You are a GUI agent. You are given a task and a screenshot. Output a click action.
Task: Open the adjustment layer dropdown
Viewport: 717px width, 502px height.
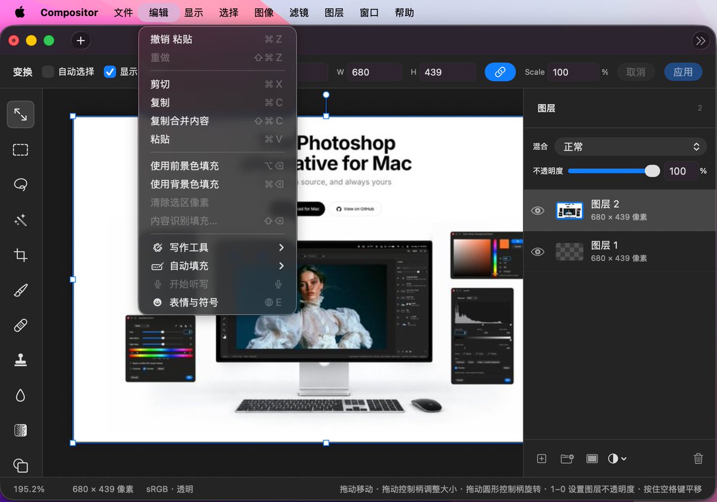click(x=617, y=458)
